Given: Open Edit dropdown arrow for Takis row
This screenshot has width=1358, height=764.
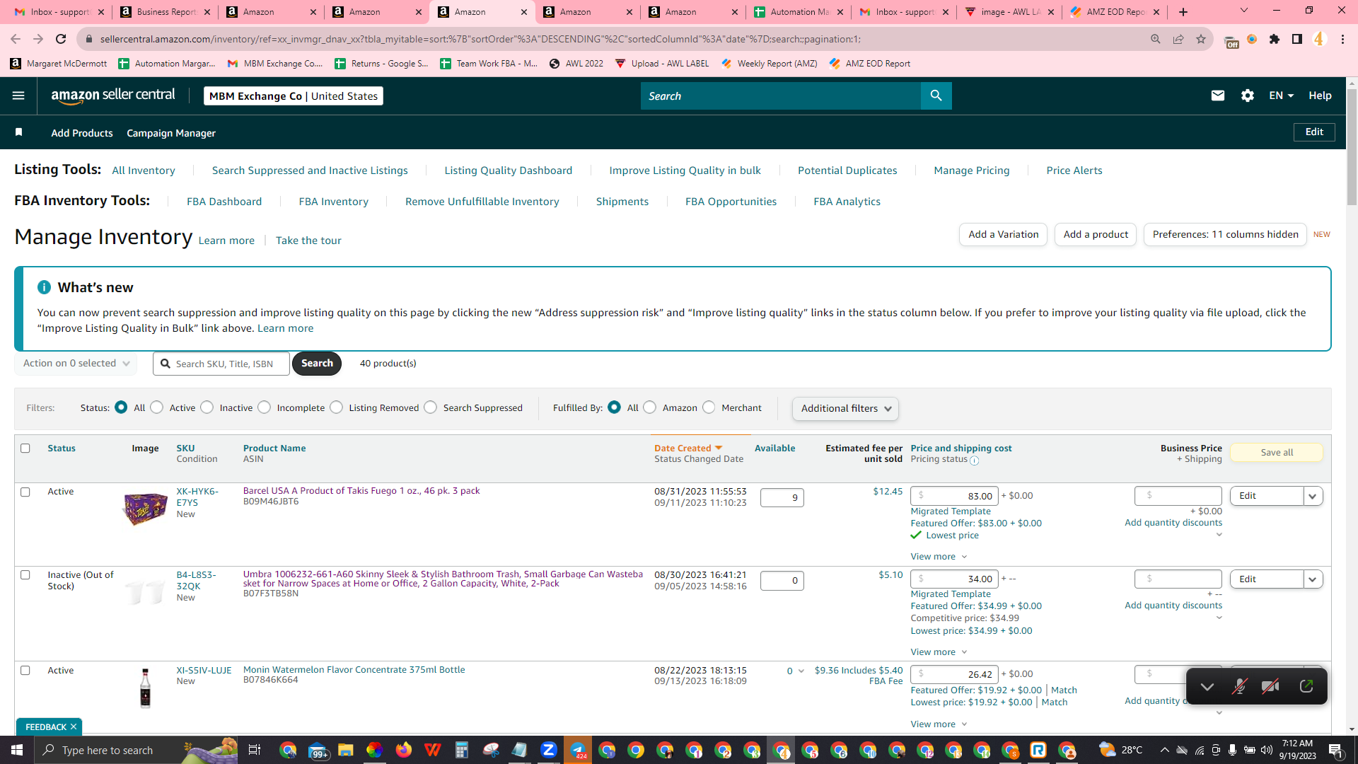Looking at the screenshot, I should click(1313, 496).
